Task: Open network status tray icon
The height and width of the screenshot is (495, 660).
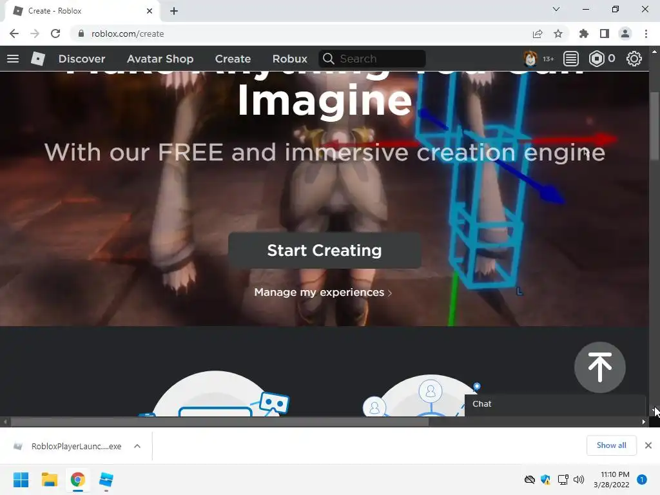Action: 563,480
